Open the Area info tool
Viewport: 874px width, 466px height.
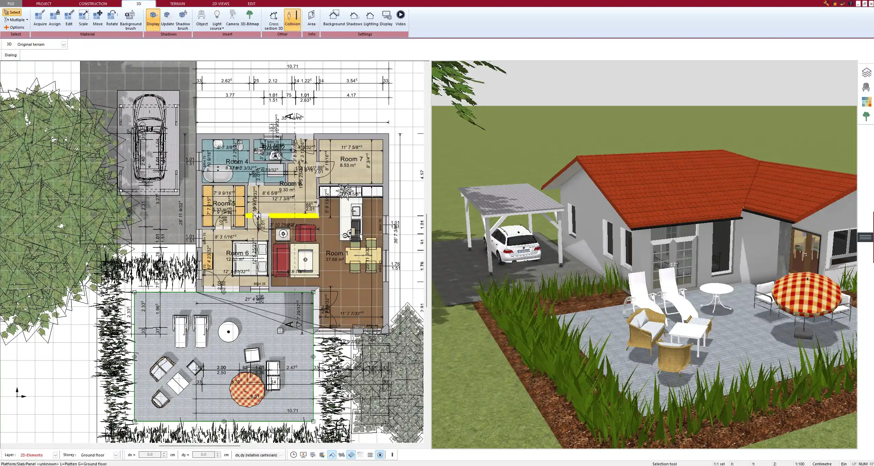pos(311,18)
